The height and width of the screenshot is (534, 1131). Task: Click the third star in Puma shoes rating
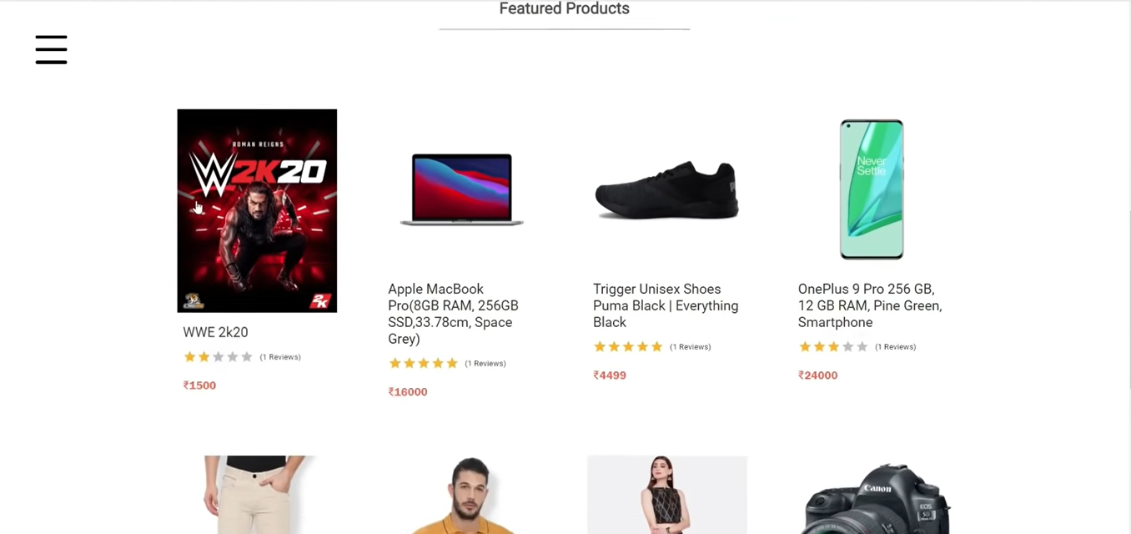pyautogui.click(x=628, y=346)
